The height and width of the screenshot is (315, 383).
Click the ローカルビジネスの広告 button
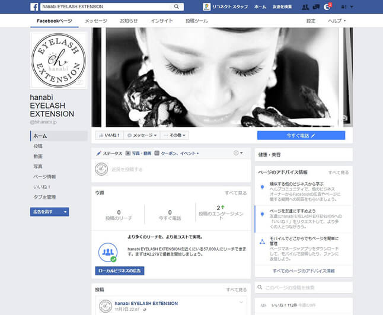coord(119,271)
